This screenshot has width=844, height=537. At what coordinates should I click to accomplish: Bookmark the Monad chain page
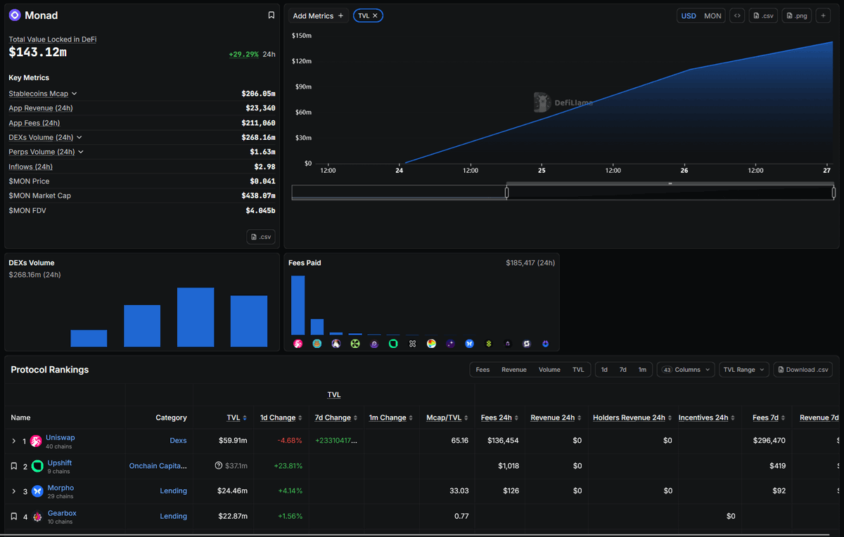coord(271,15)
